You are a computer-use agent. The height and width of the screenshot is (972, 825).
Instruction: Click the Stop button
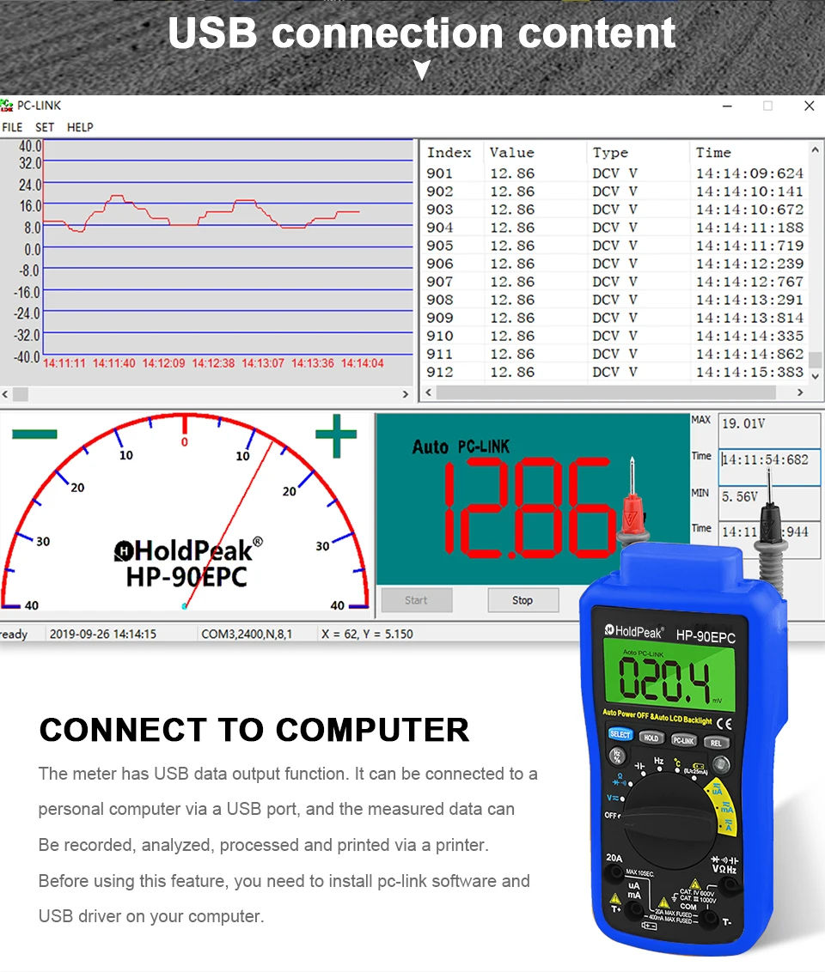tap(522, 600)
